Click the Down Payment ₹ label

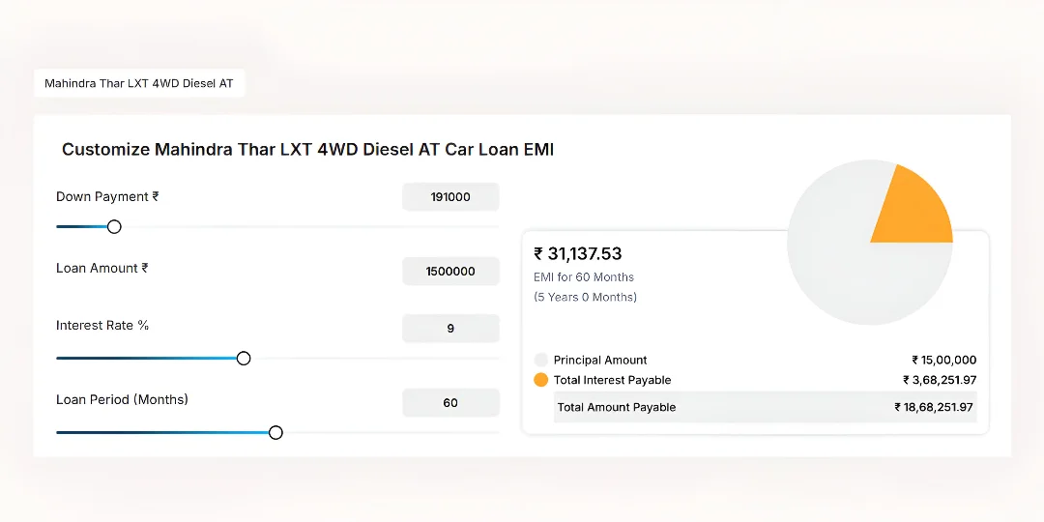click(107, 197)
